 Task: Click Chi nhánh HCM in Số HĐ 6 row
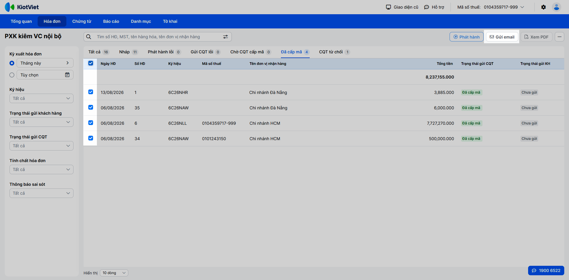click(265, 123)
